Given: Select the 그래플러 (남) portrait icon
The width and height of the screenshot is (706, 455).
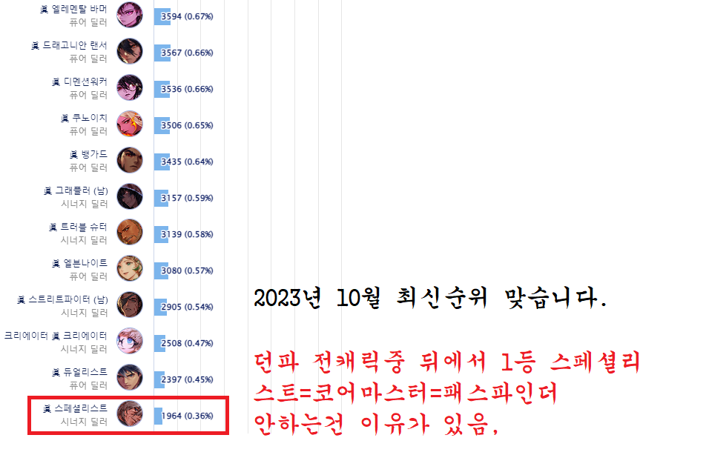Looking at the screenshot, I should point(130,196).
